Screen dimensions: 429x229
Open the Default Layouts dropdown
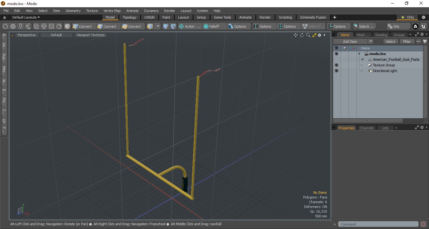pos(26,17)
